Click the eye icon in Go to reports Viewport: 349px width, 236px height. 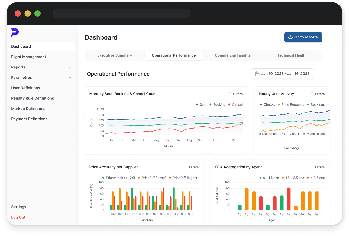coord(290,37)
